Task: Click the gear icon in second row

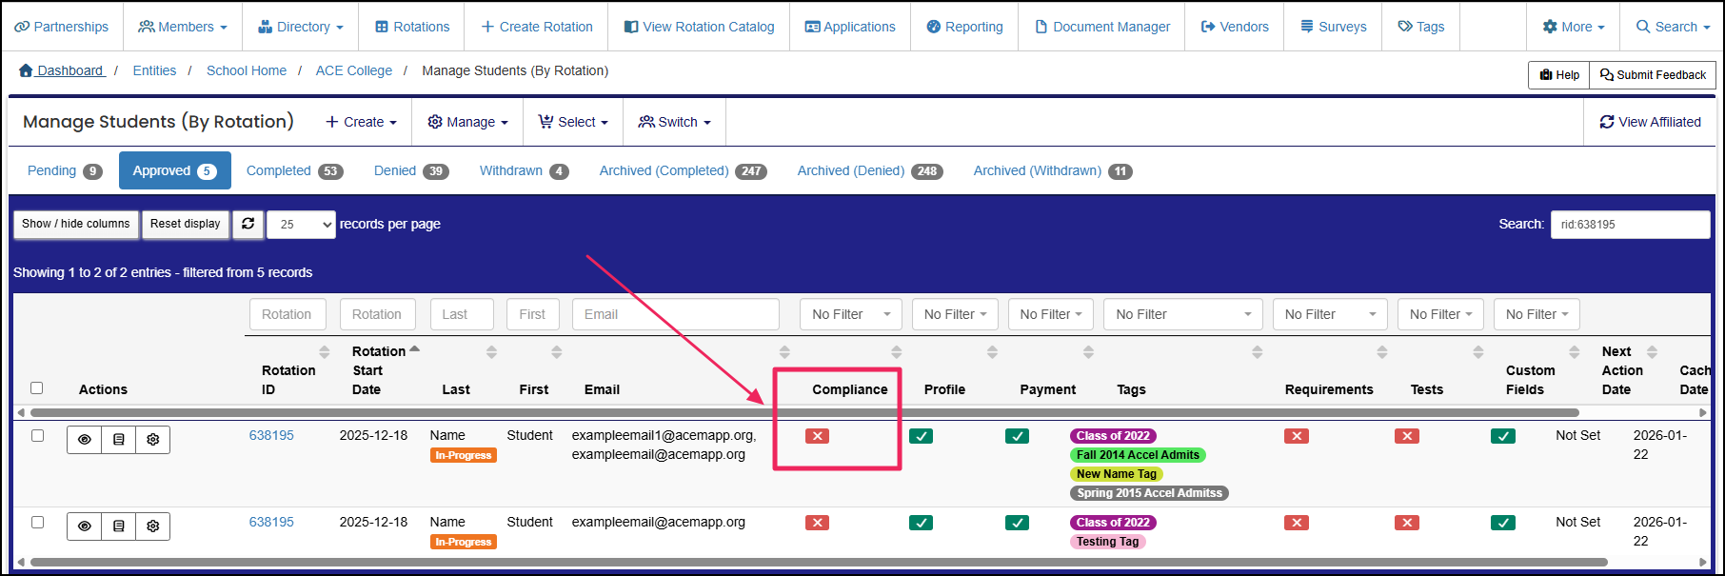Action: 153,526
